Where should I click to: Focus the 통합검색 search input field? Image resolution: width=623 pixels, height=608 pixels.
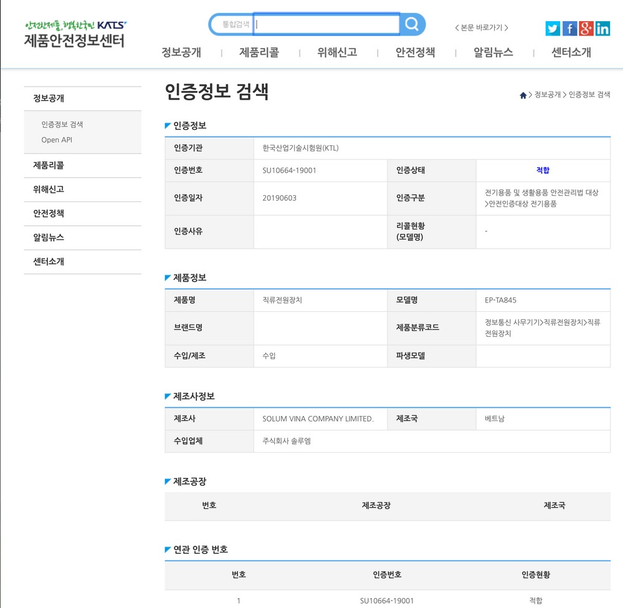click(x=326, y=24)
